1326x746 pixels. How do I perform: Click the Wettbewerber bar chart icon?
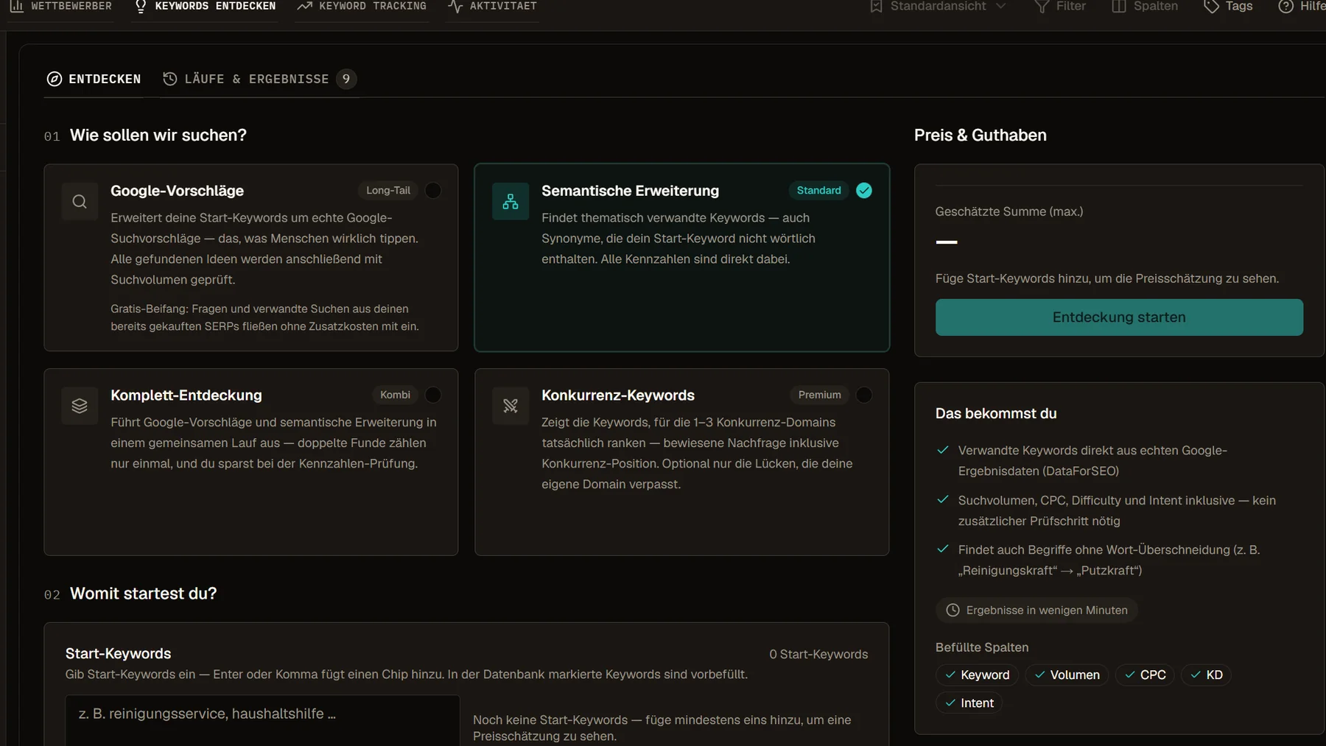click(x=16, y=6)
